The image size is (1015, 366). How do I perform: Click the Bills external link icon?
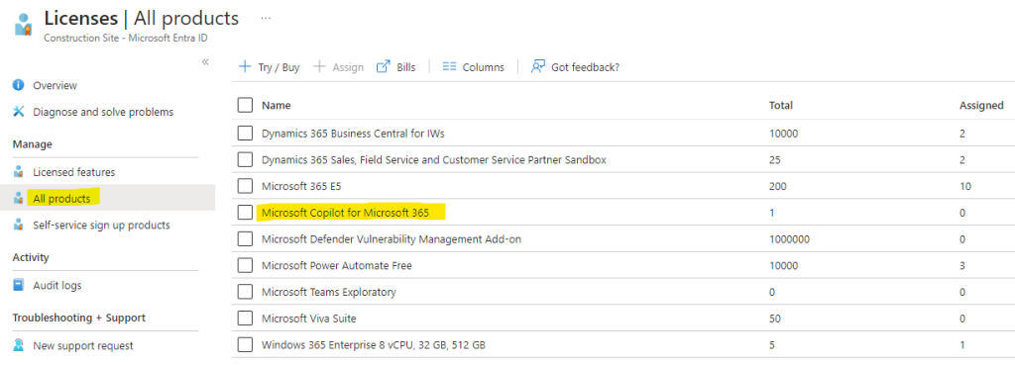[x=384, y=66]
